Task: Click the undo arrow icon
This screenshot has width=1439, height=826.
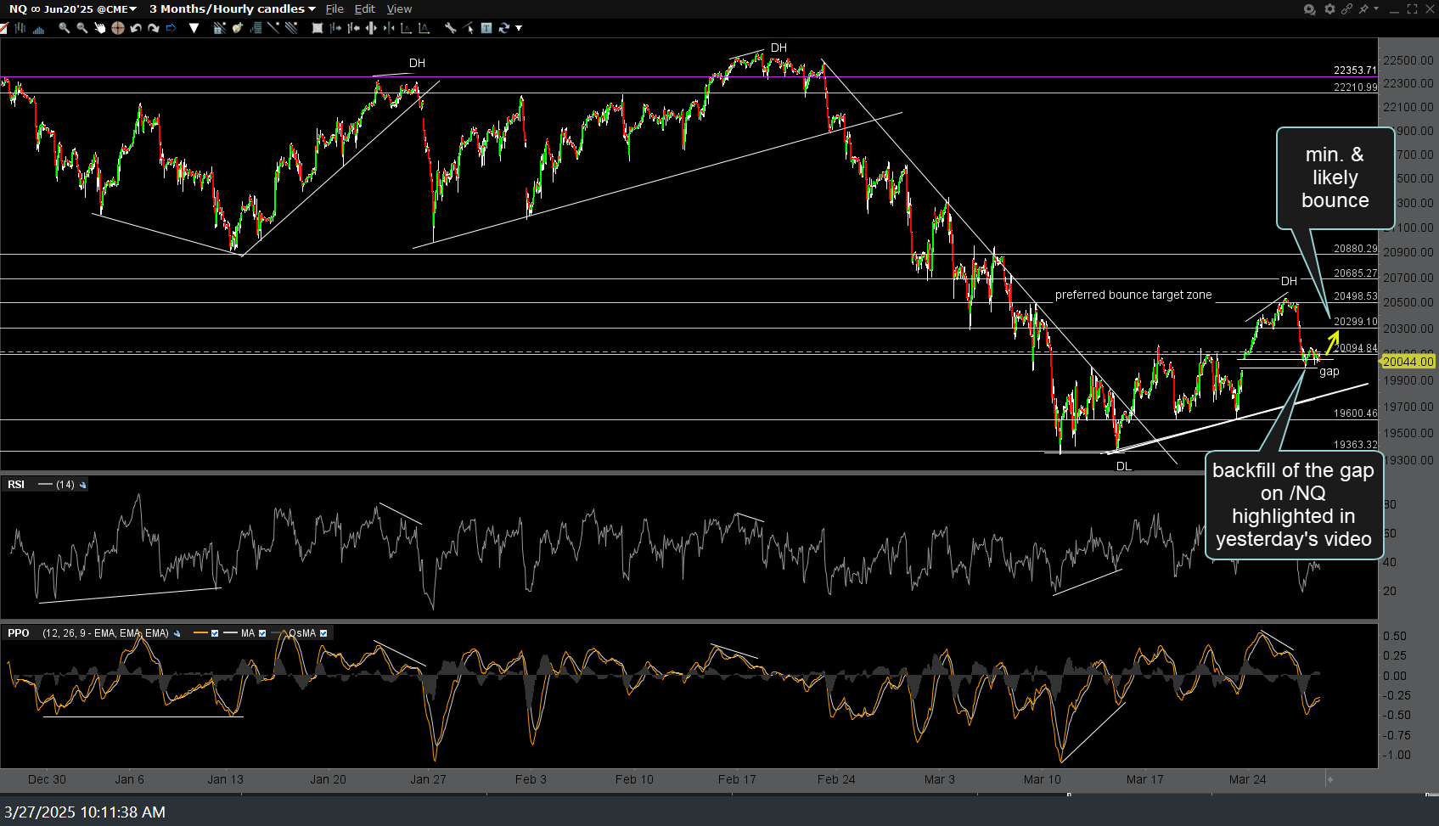Action: tap(136, 28)
